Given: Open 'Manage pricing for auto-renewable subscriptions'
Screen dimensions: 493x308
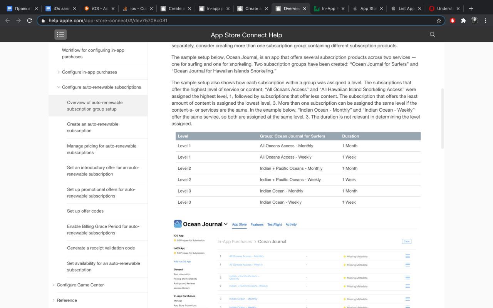Looking at the screenshot, I should pos(102,149).
